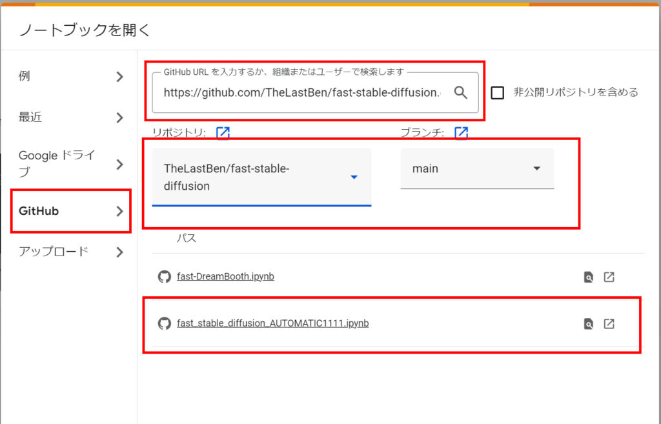Click the search magnifier icon in URL field

(x=460, y=92)
